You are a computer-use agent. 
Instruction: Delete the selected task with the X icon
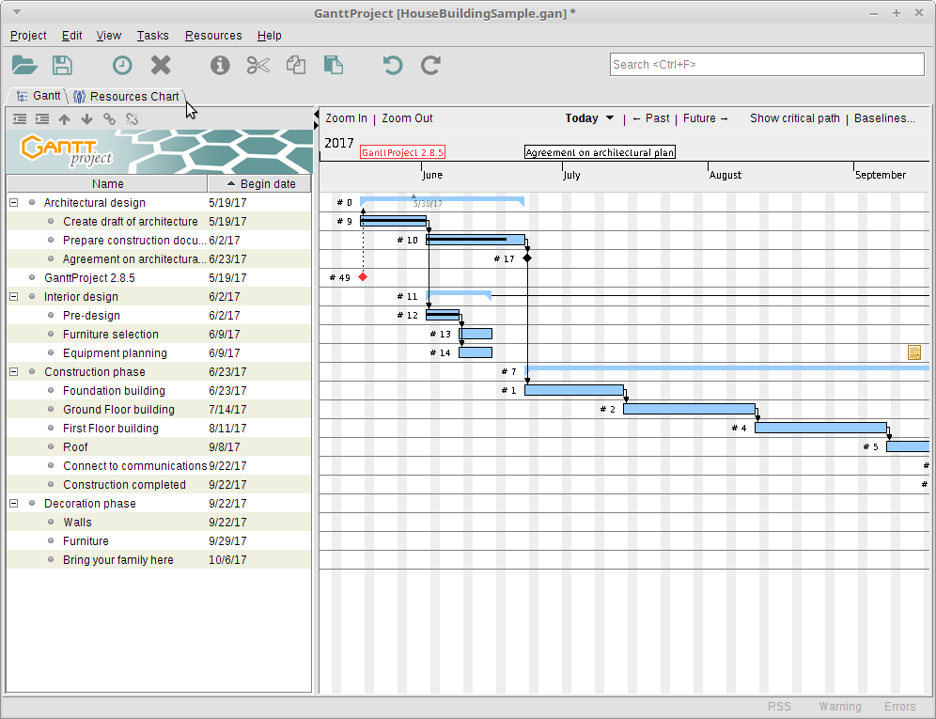tap(161, 65)
